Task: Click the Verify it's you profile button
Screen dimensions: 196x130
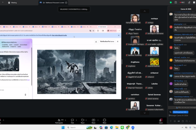Action: [112, 31]
